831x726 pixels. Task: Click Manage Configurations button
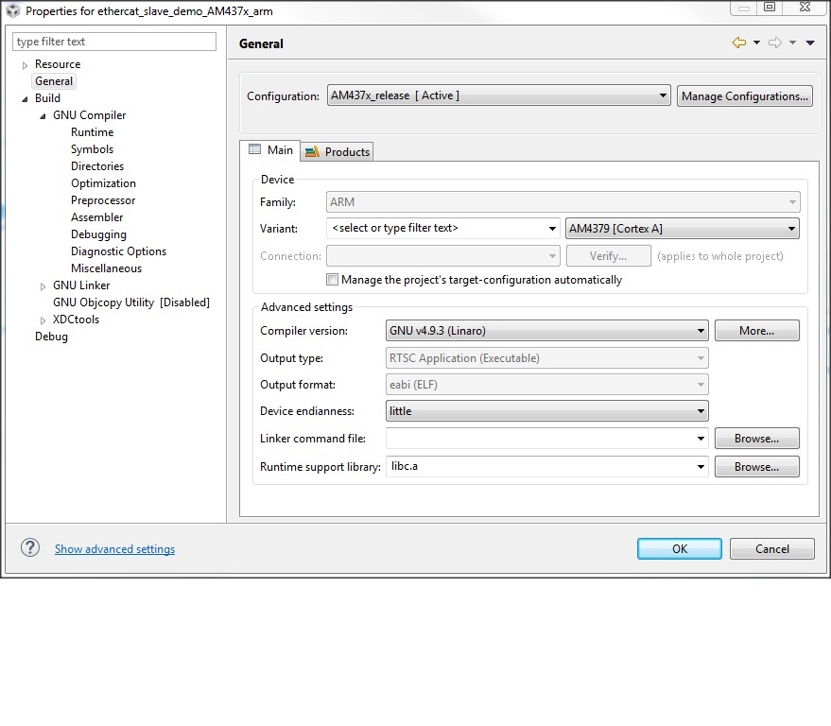click(x=745, y=95)
